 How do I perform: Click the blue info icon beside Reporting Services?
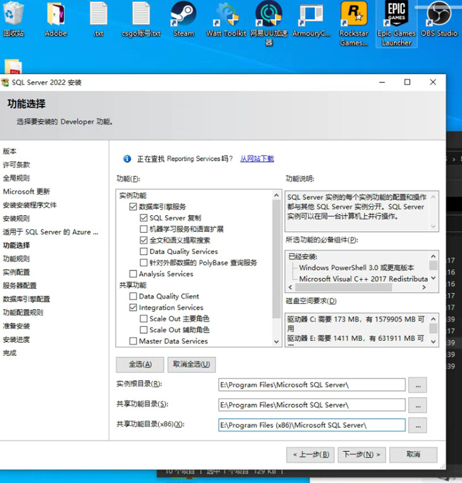pyautogui.click(x=127, y=159)
